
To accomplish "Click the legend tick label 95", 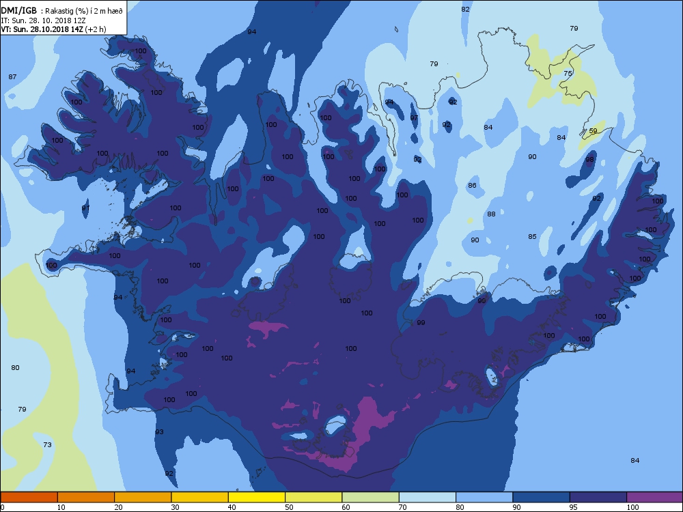I will click(x=574, y=507).
